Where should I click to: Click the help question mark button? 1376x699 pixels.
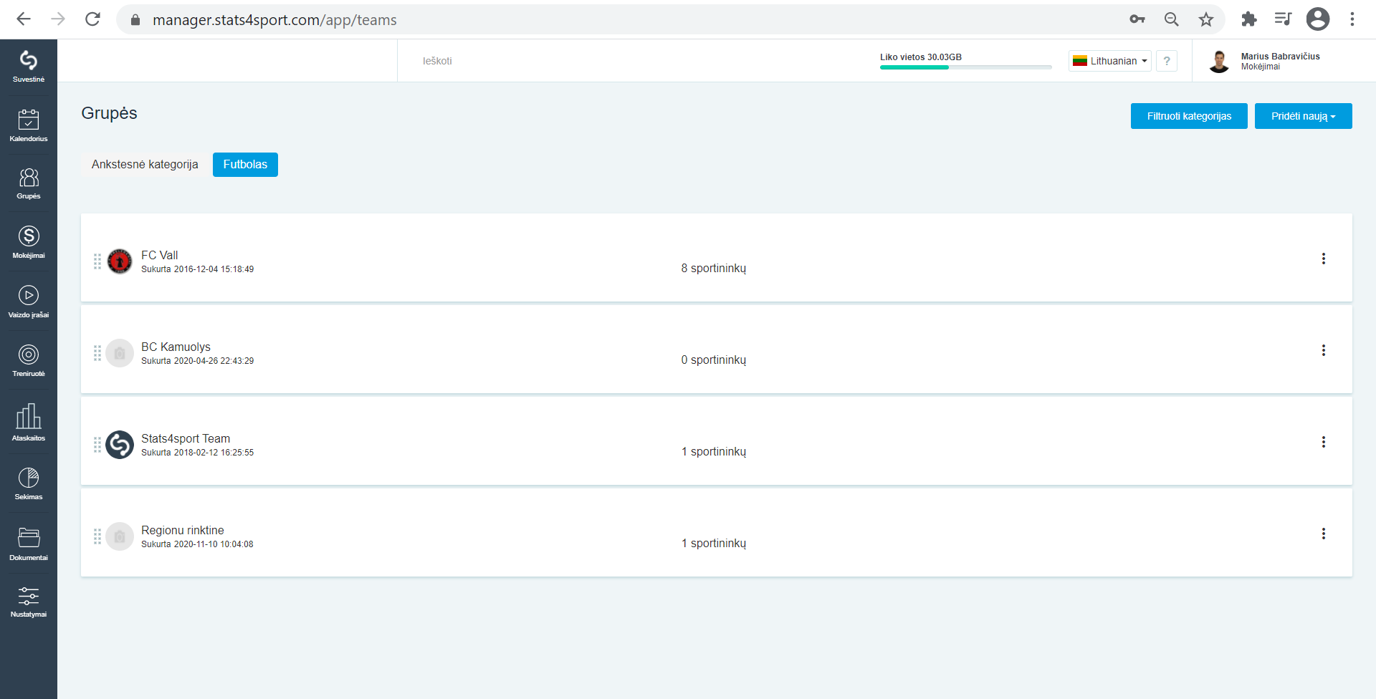(1167, 61)
